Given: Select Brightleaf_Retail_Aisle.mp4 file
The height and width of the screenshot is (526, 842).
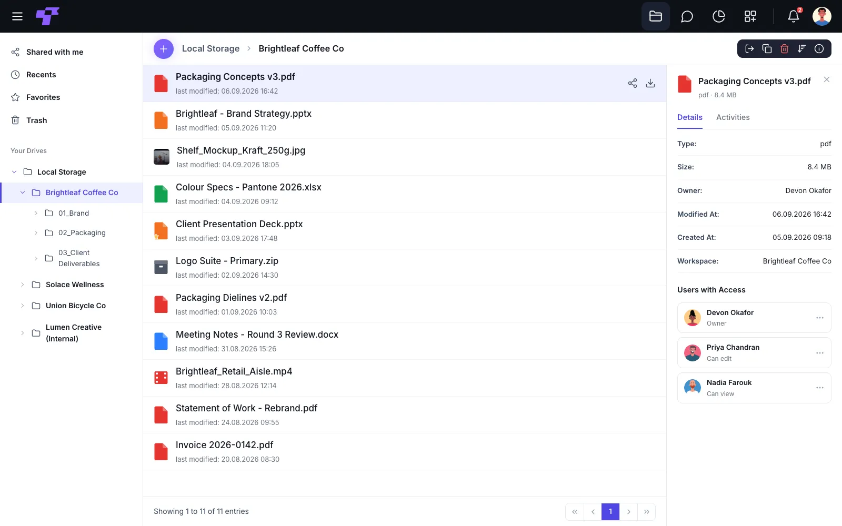Looking at the screenshot, I should pos(405,378).
